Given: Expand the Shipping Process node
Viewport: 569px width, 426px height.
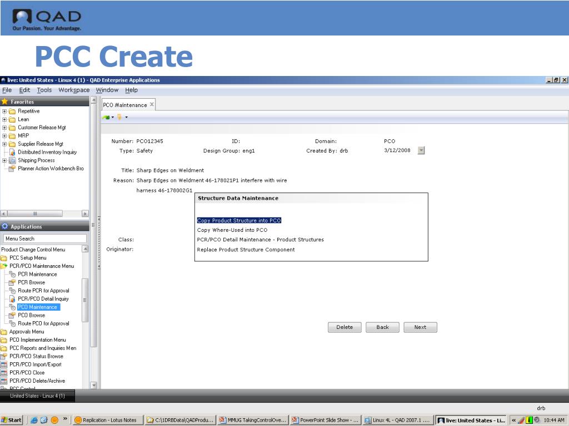Looking at the screenshot, I should 4,160.
